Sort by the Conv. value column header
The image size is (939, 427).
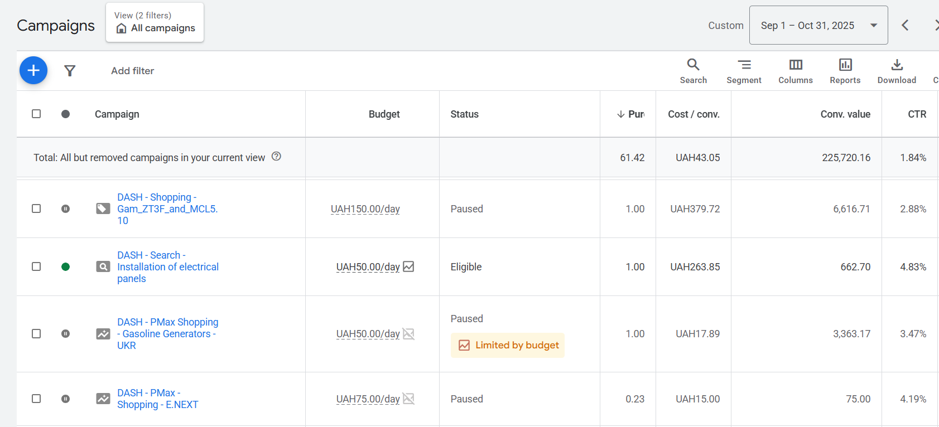coord(845,114)
